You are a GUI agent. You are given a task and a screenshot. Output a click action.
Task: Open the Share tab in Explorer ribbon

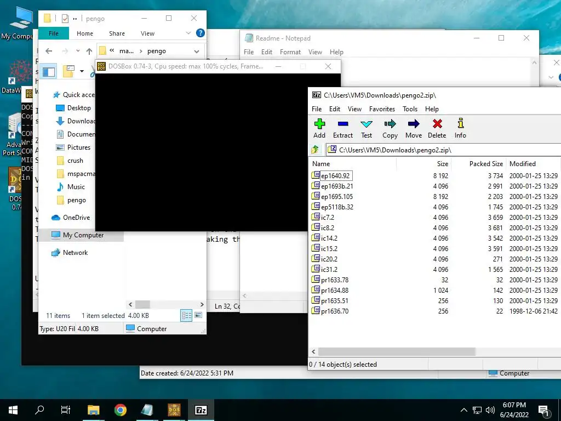pos(117,33)
